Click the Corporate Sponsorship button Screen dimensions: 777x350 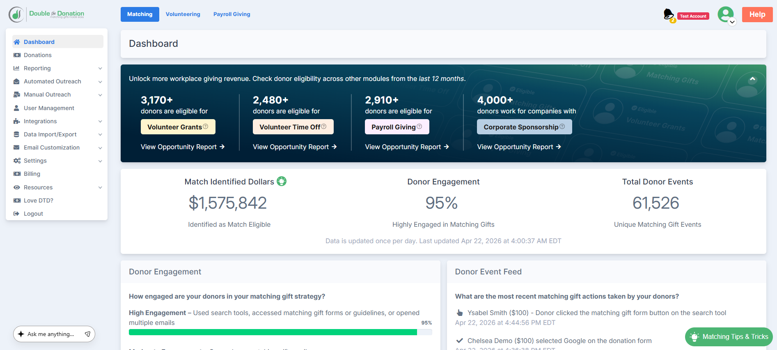click(x=525, y=127)
